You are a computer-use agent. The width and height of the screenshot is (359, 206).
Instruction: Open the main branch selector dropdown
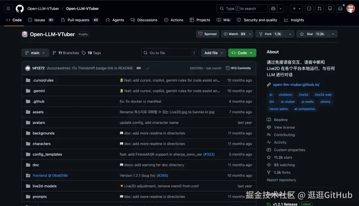pyautogui.click(x=35, y=53)
